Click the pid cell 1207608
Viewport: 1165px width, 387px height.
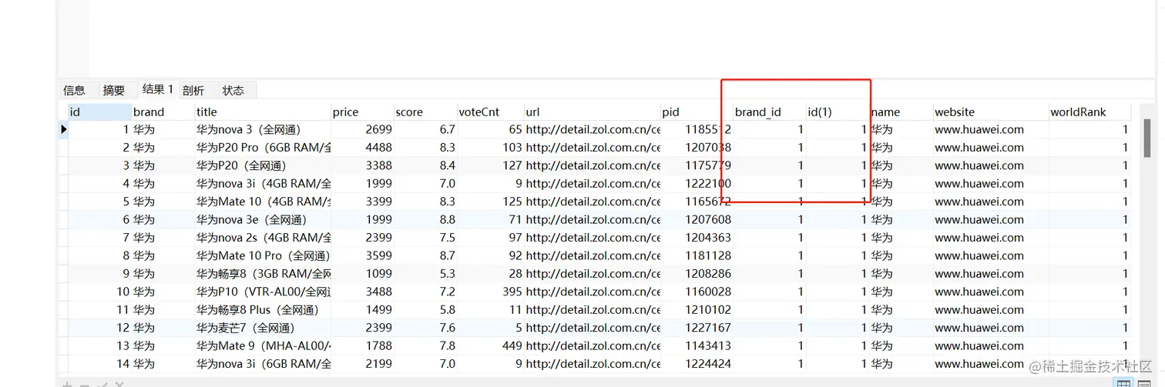click(x=697, y=220)
